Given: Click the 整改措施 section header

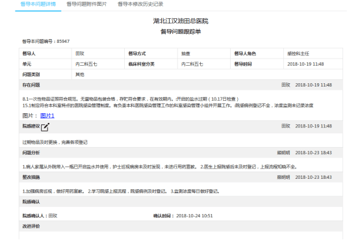Looking at the screenshot, I should (181, 178).
